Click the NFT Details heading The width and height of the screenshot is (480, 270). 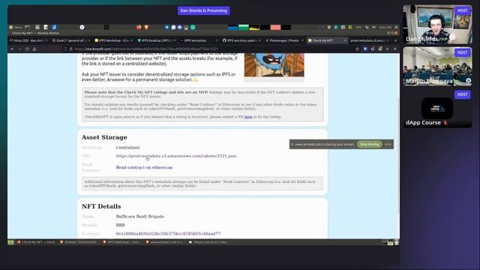[x=101, y=207]
